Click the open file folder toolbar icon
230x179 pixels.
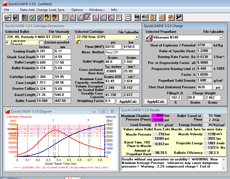tap(7, 17)
